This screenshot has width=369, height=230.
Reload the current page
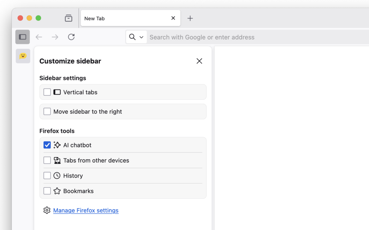coord(71,37)
